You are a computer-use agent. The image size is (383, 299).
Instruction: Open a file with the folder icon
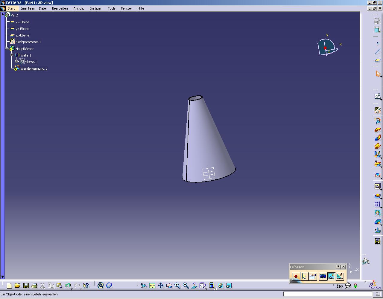coord(17,286)
